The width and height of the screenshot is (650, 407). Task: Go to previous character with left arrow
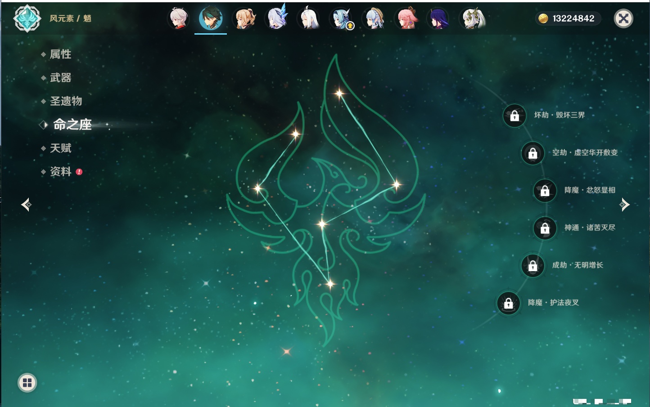click(26, 205)
